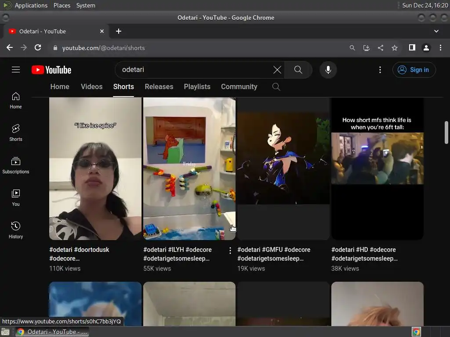Open the You section in sidebar
Screen dimensions: 450x337
[16, 198]
